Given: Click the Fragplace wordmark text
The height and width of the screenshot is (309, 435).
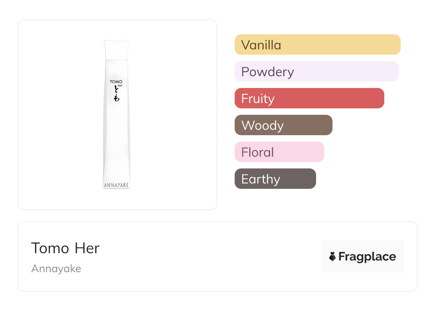Looking at the screenshot, I should [367, 256].
